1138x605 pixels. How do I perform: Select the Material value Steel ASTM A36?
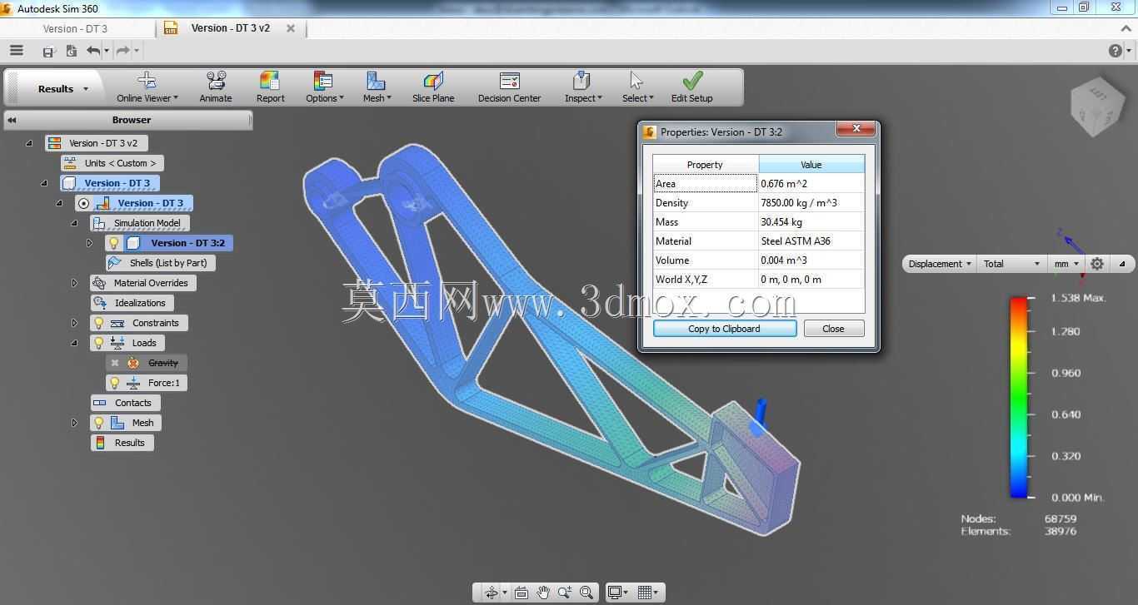tap(796, 241)
